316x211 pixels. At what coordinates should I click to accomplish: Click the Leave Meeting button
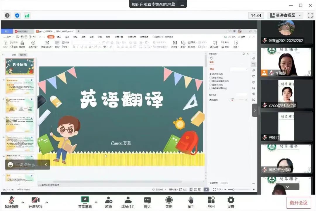298,203
